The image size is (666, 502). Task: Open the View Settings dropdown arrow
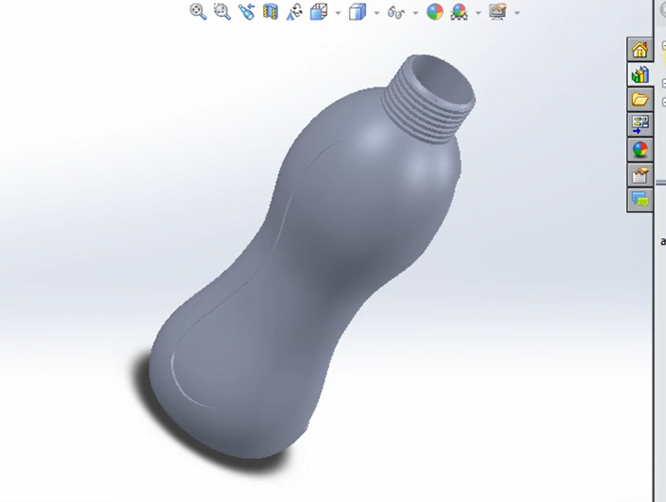(x=516, y=12)
